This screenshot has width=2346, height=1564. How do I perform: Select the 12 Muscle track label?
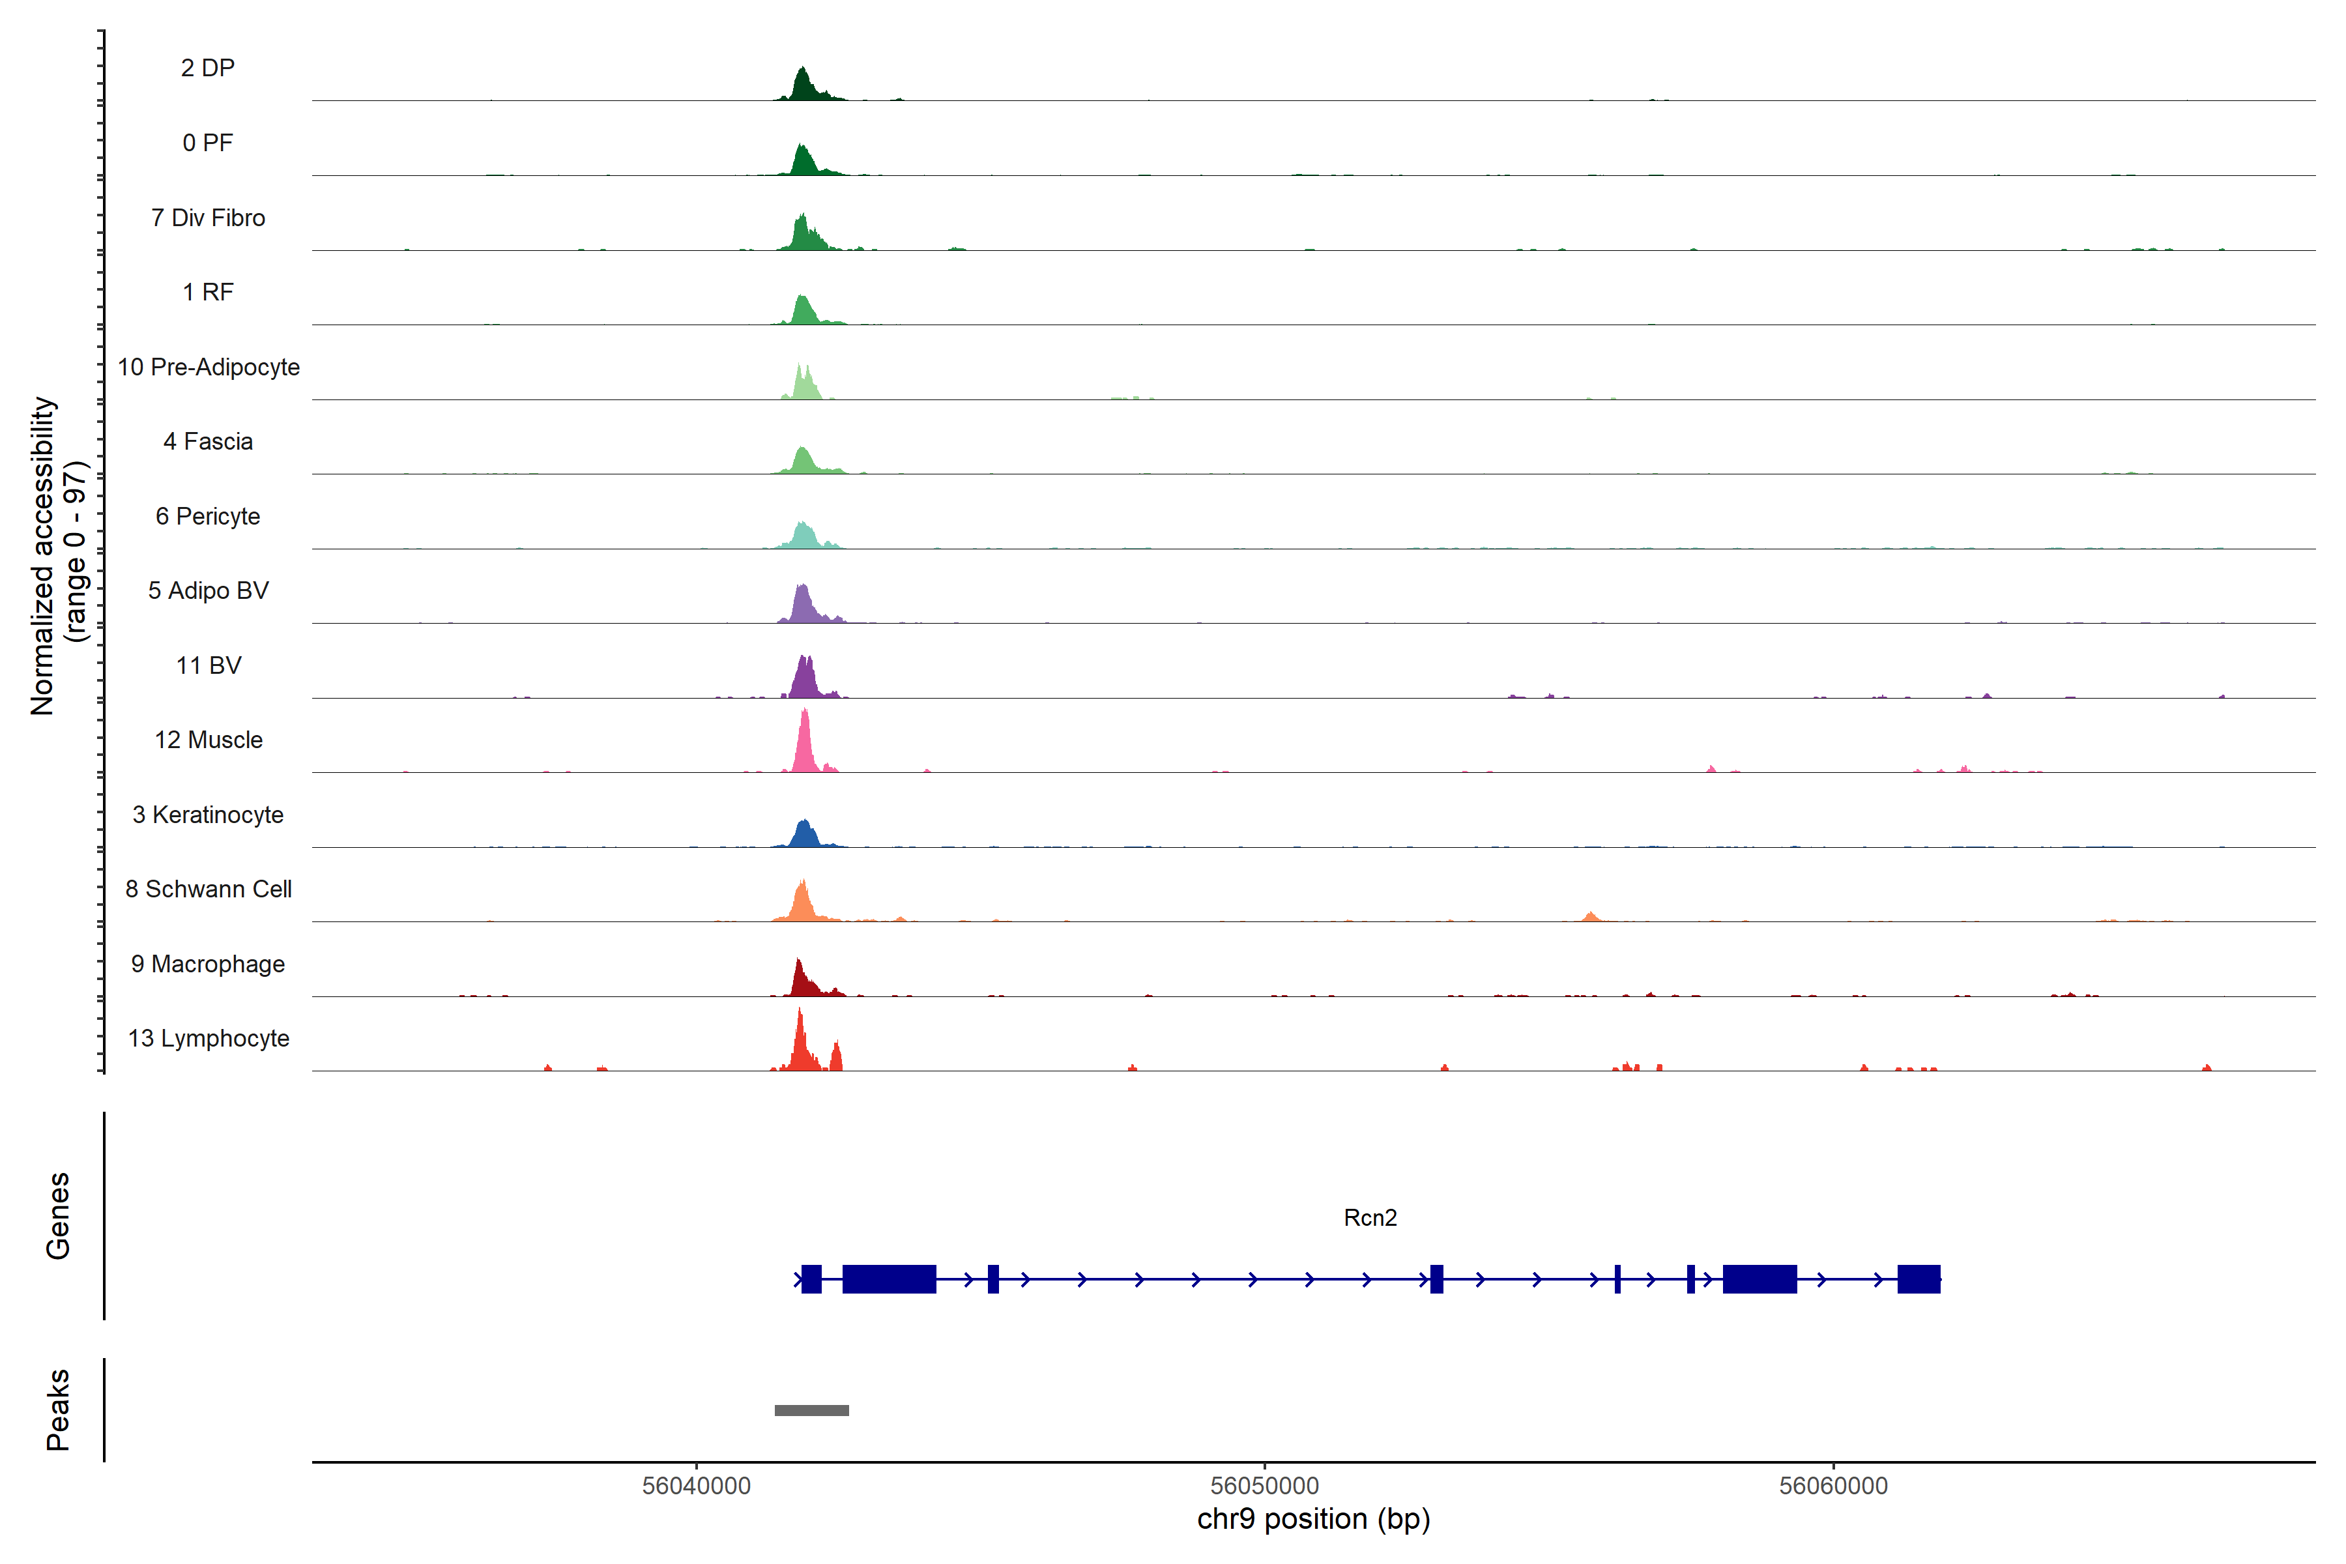coord(207,740)
